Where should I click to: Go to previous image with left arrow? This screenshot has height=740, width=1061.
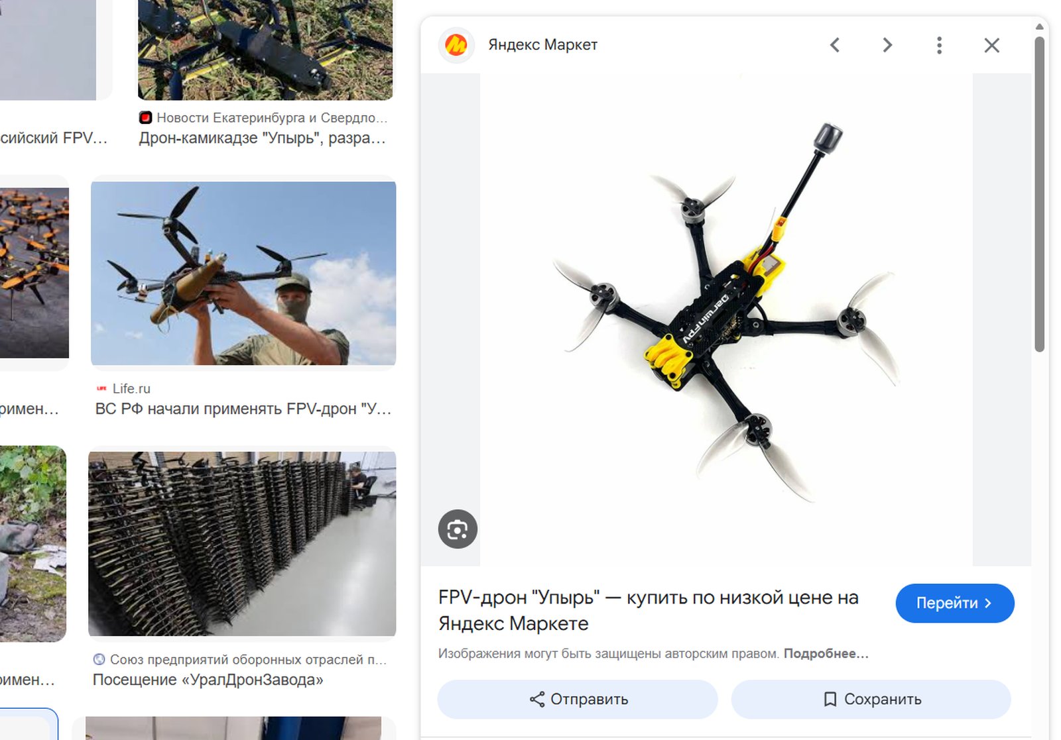pyautogui.click(x=835, y=45)
